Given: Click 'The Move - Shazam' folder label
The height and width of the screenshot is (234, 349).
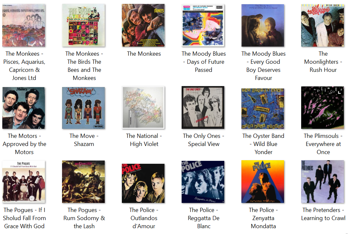Looking at the screenshot, I should point(84,140).
